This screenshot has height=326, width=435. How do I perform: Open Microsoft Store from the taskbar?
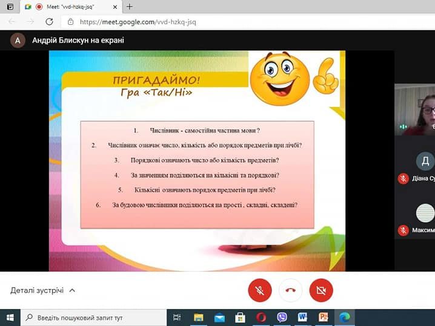click(240, 317)
